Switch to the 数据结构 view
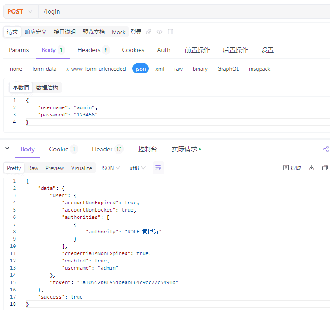 coord(47,87)
